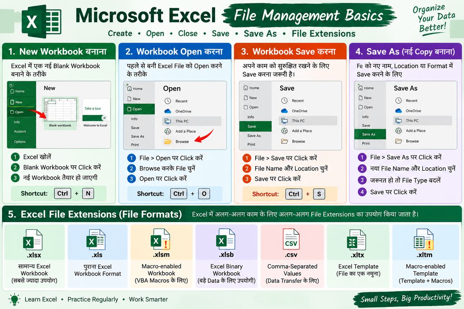Select Print in the Open screen sidebar
464x309 pixels.
point(135,145)
